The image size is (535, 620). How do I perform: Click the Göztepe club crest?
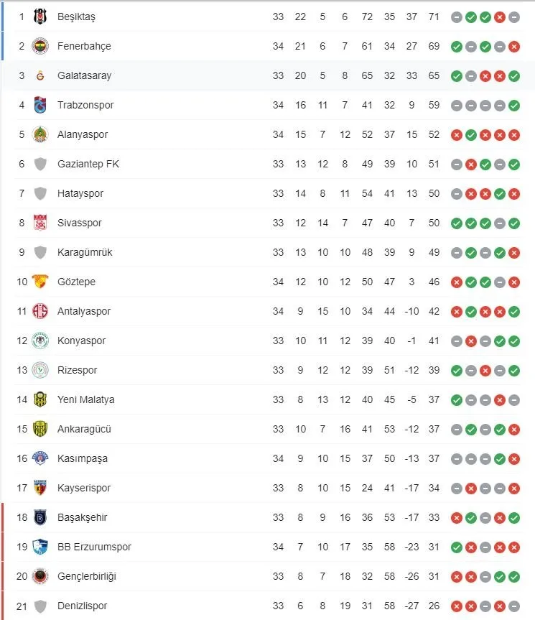[x=41, y=282]
